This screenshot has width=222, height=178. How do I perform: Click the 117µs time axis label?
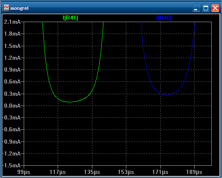[x=58, y=172]
